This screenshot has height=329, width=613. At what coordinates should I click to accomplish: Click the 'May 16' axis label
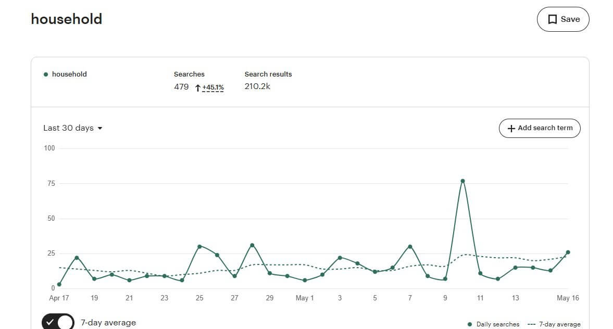coord(568,298)
